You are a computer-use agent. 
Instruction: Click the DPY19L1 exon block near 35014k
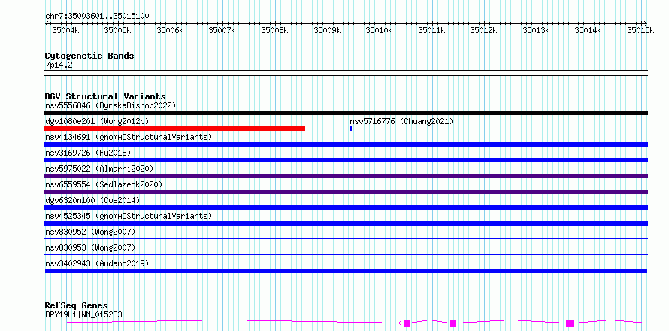coord(570,323)
